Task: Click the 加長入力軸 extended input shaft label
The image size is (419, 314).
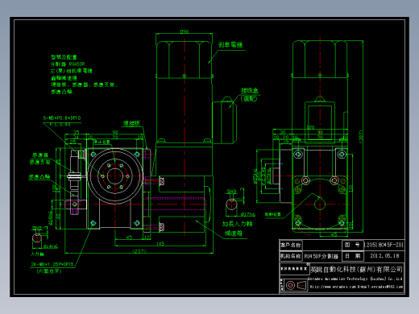Action: 237,224
